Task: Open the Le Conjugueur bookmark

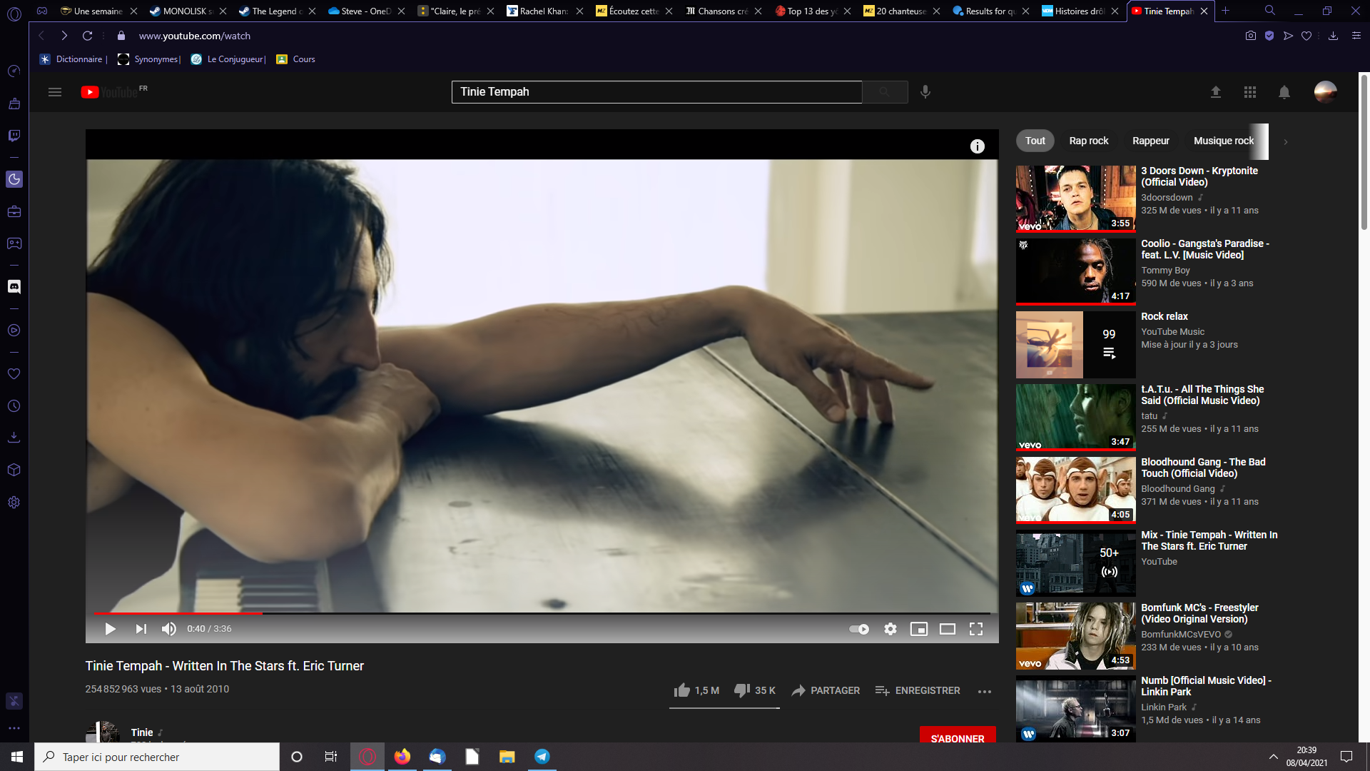Action: pos(228,59)
